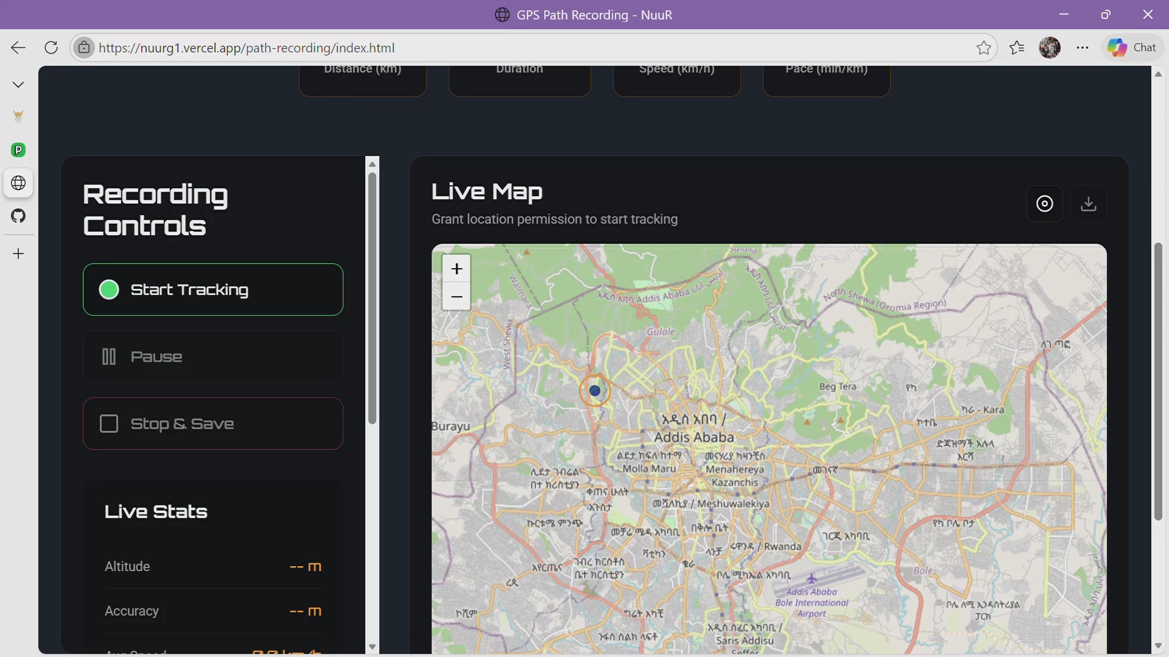Viewport: 1169px width, 657px height.
Task: Click the blue location marker on map
Action: point(595,391)
